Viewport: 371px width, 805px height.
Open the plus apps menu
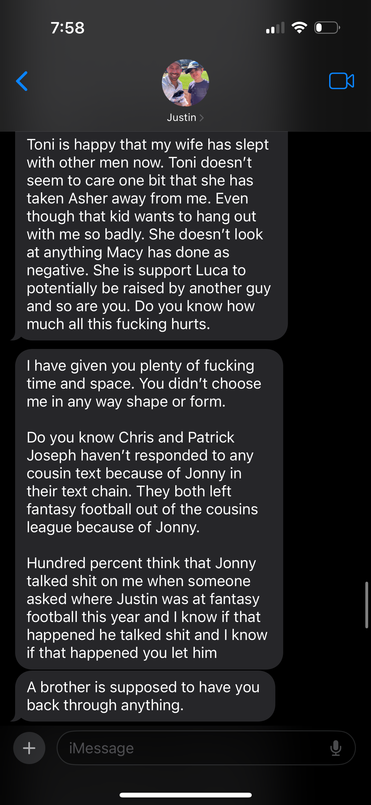[x=29, y=748]
